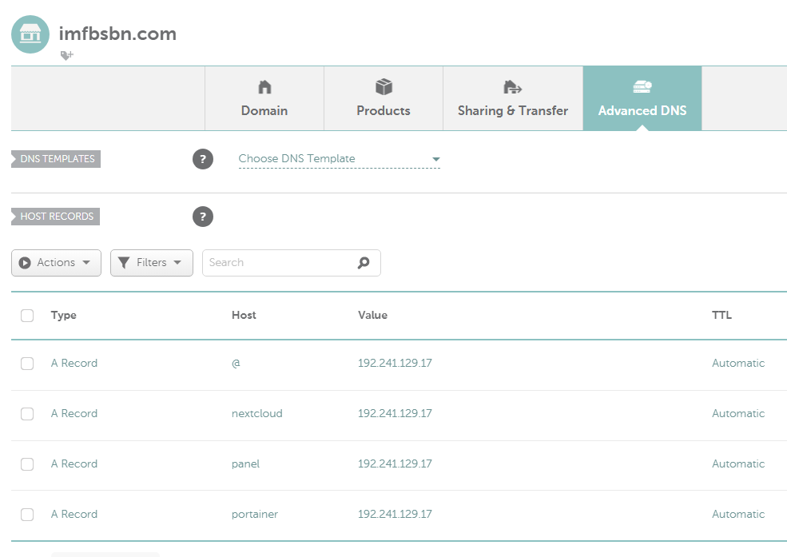Select the portainer record checkbox

(x=27, y=515)
